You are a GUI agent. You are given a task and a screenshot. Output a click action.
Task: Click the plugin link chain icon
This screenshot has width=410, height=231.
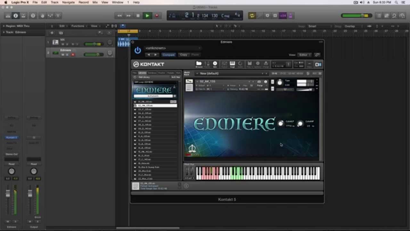coord(317,55)
